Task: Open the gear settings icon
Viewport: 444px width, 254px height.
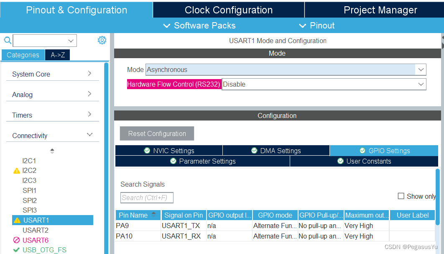Action: click(x=102, y=40)
